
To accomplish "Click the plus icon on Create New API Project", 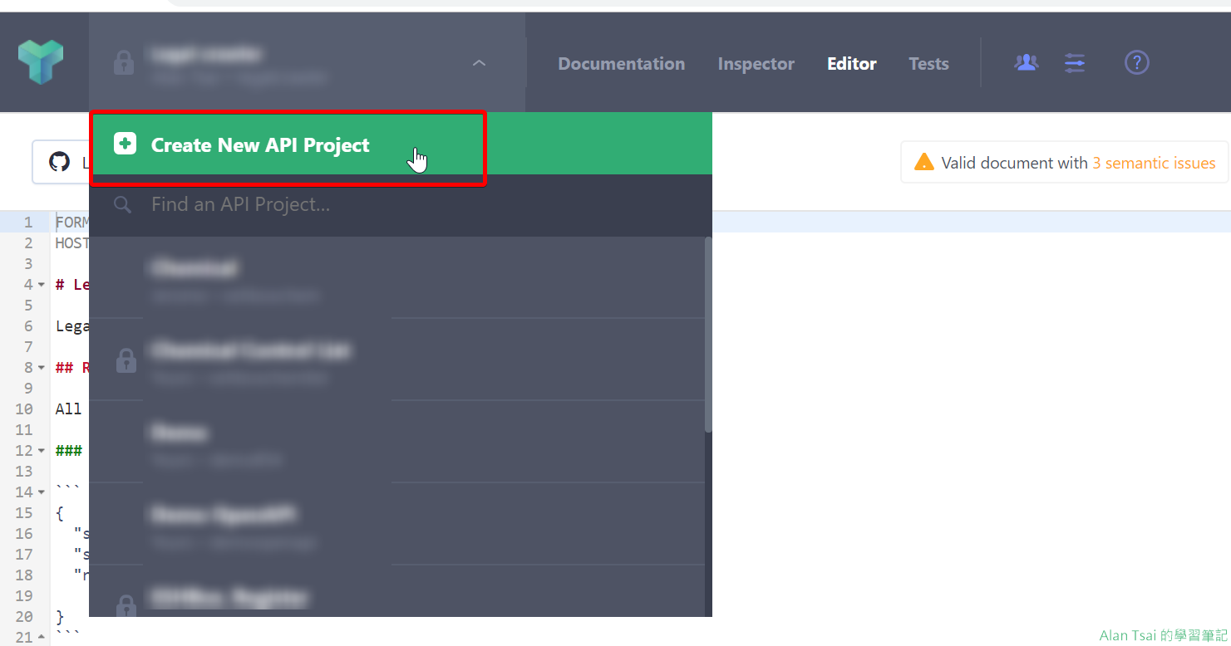I will coord(125,144).
